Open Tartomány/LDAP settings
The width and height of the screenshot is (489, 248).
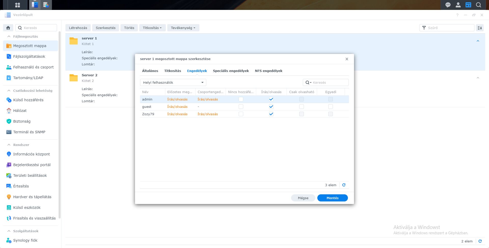click(31, 78)
